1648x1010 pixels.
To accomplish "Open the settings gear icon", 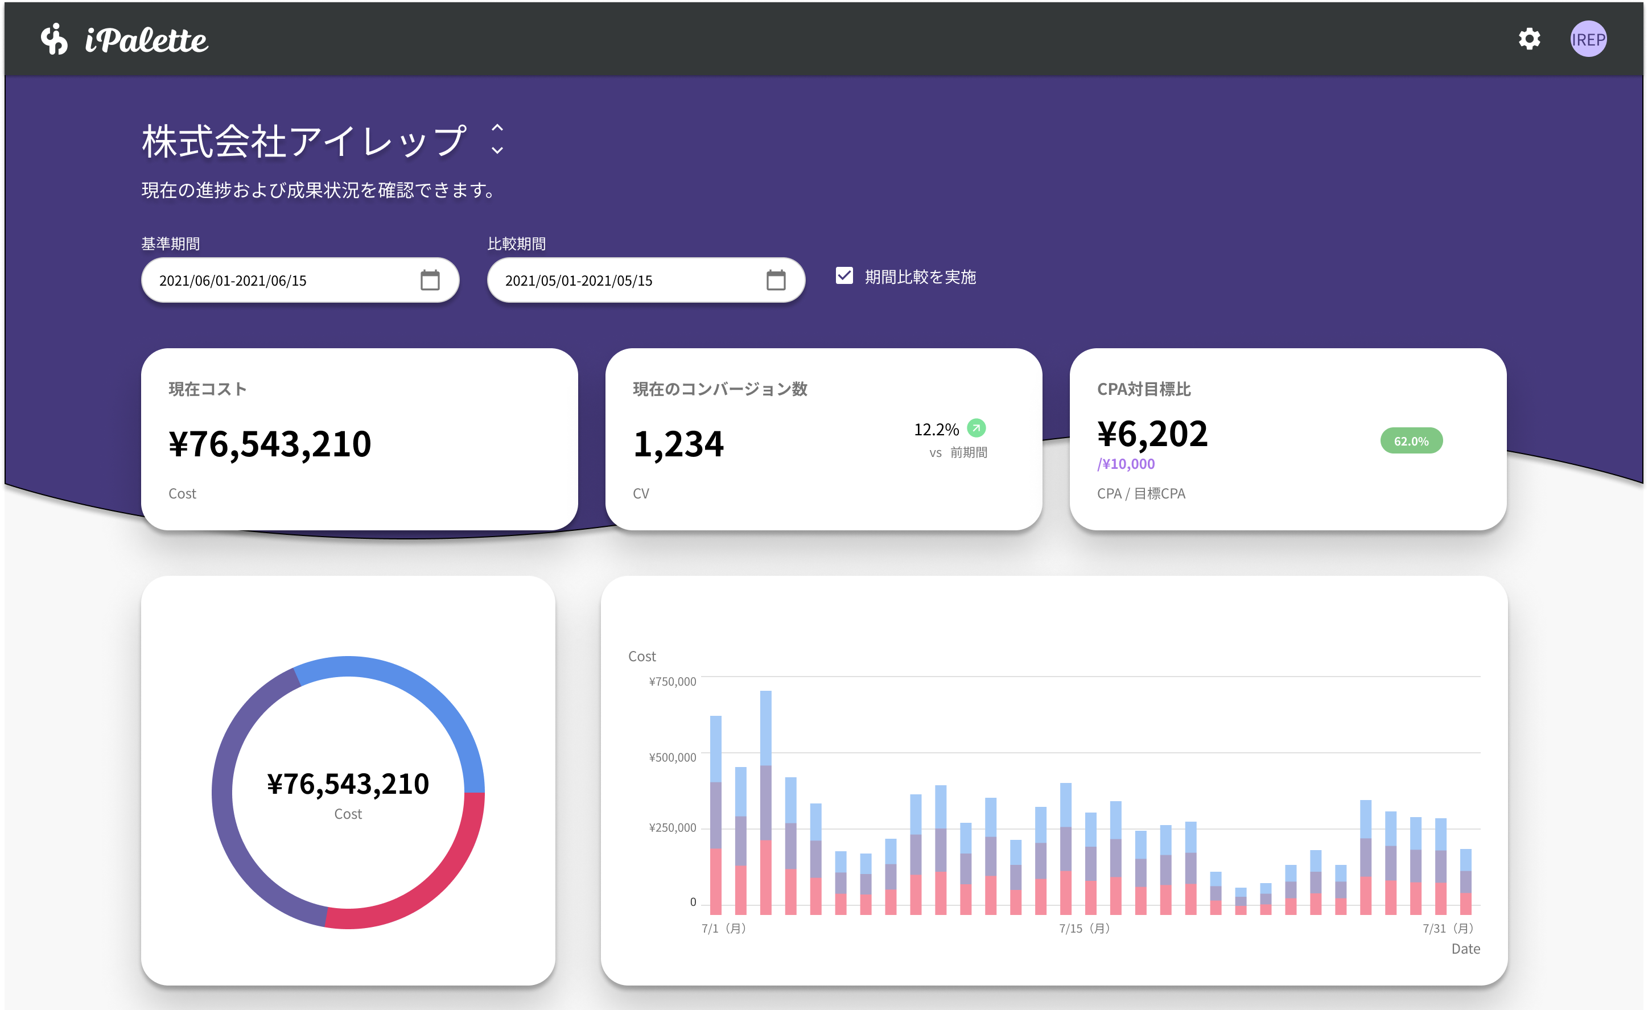I will 1529,39.
